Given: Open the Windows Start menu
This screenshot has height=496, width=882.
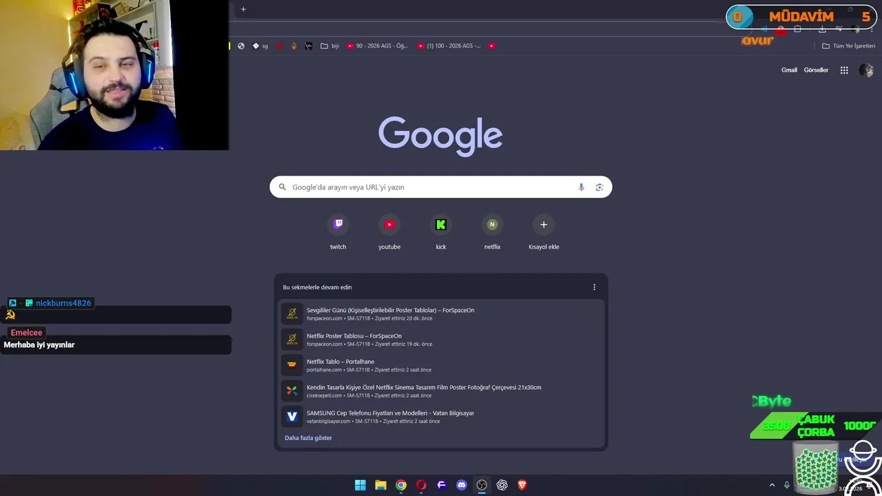Looking at the screenshot, I should [x=360, y=485].
